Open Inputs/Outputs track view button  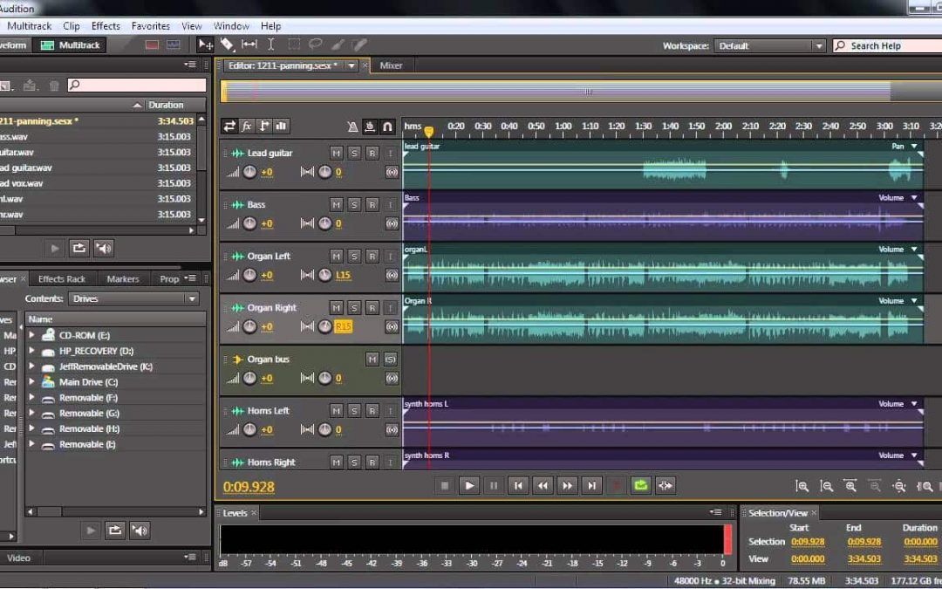(229, 127)
